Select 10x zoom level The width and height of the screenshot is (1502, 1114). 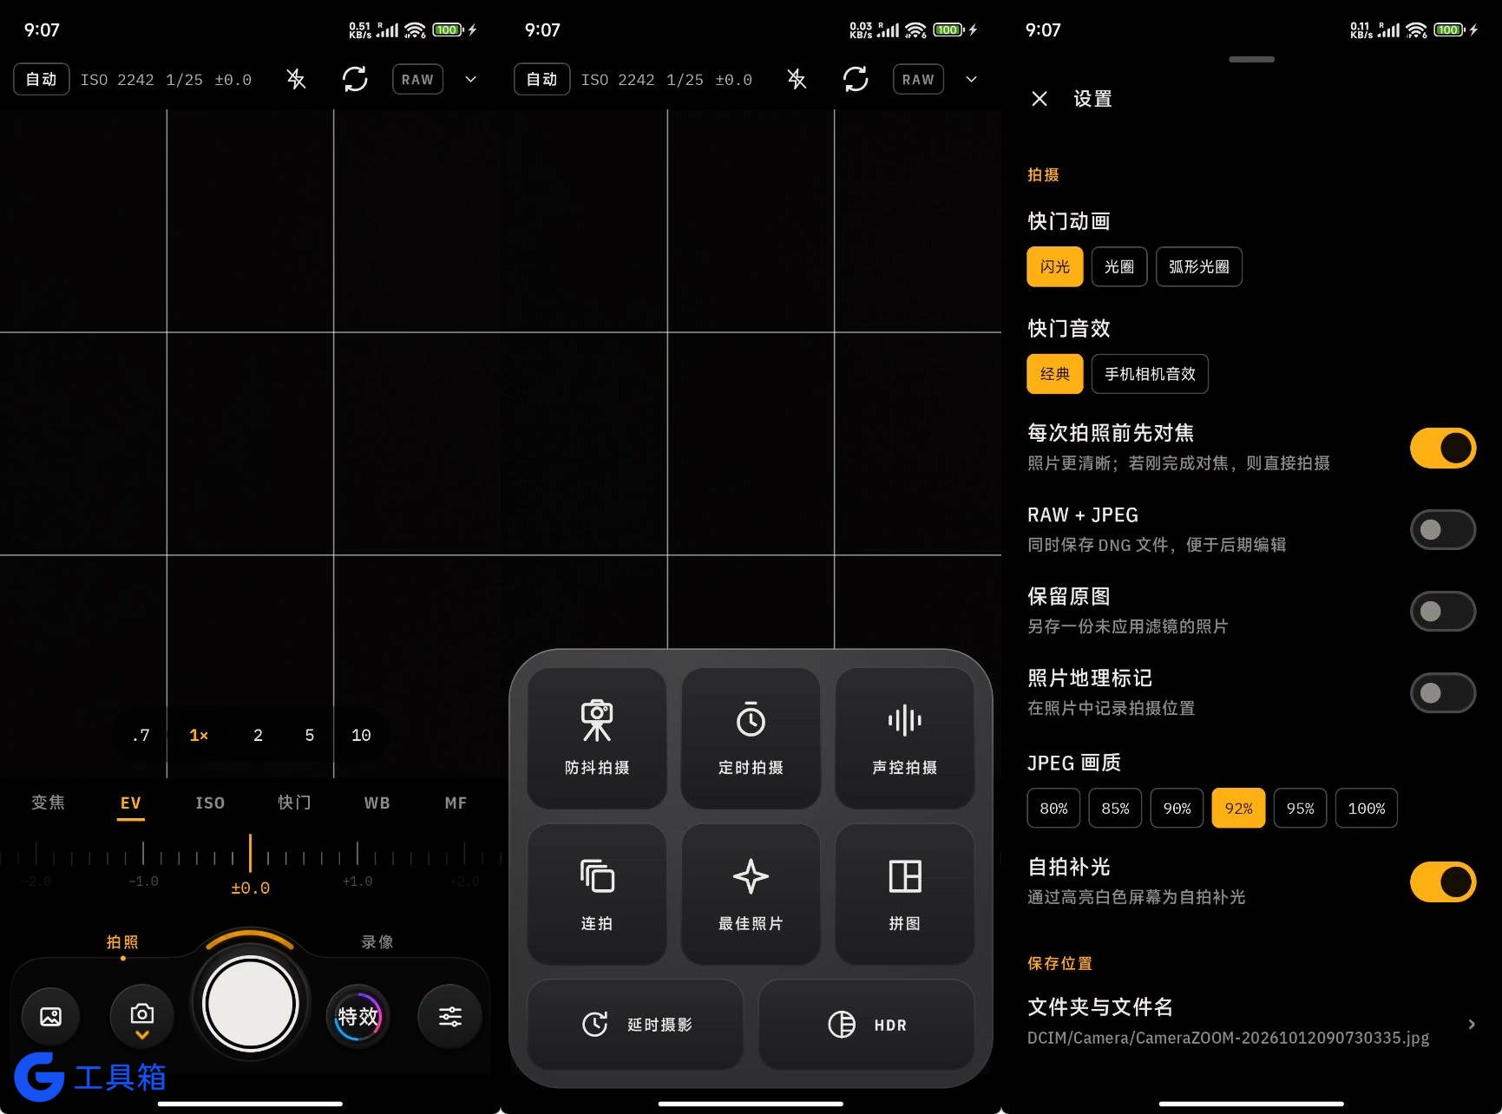point(361,735)
